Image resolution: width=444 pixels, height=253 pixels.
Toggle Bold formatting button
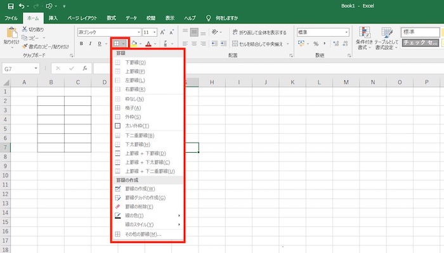82,44
